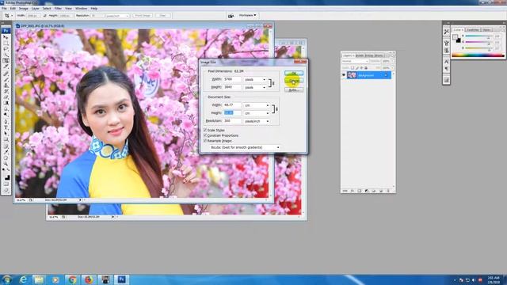Click lock all icon in Layers panel
Viewport: 507px width, 285px height.
tap(366, 68)
